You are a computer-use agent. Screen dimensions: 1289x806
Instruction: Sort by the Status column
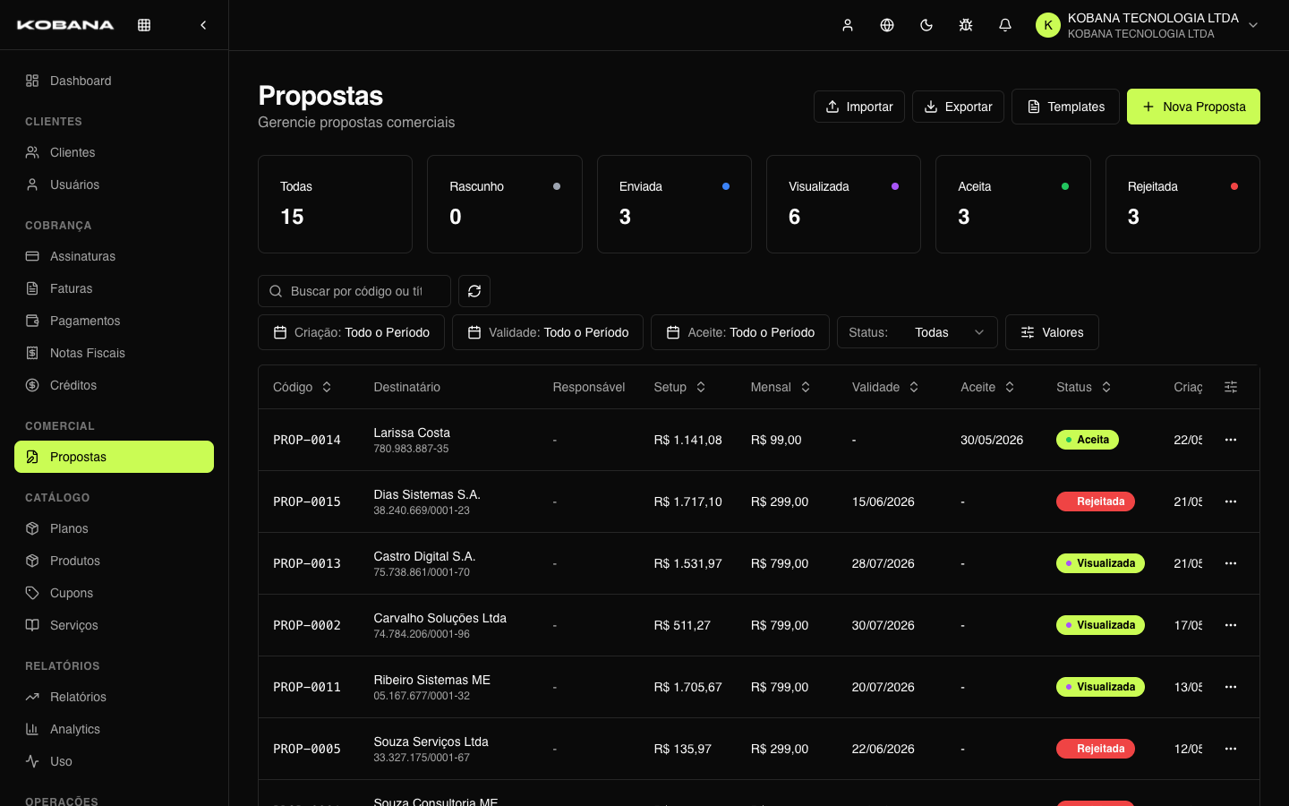1084,387
